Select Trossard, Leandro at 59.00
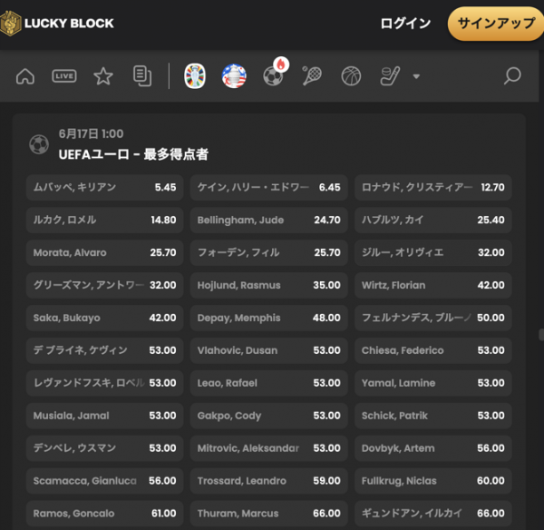Screen dimensions: 544x530 pyautogui.click(x=269, y=481)
